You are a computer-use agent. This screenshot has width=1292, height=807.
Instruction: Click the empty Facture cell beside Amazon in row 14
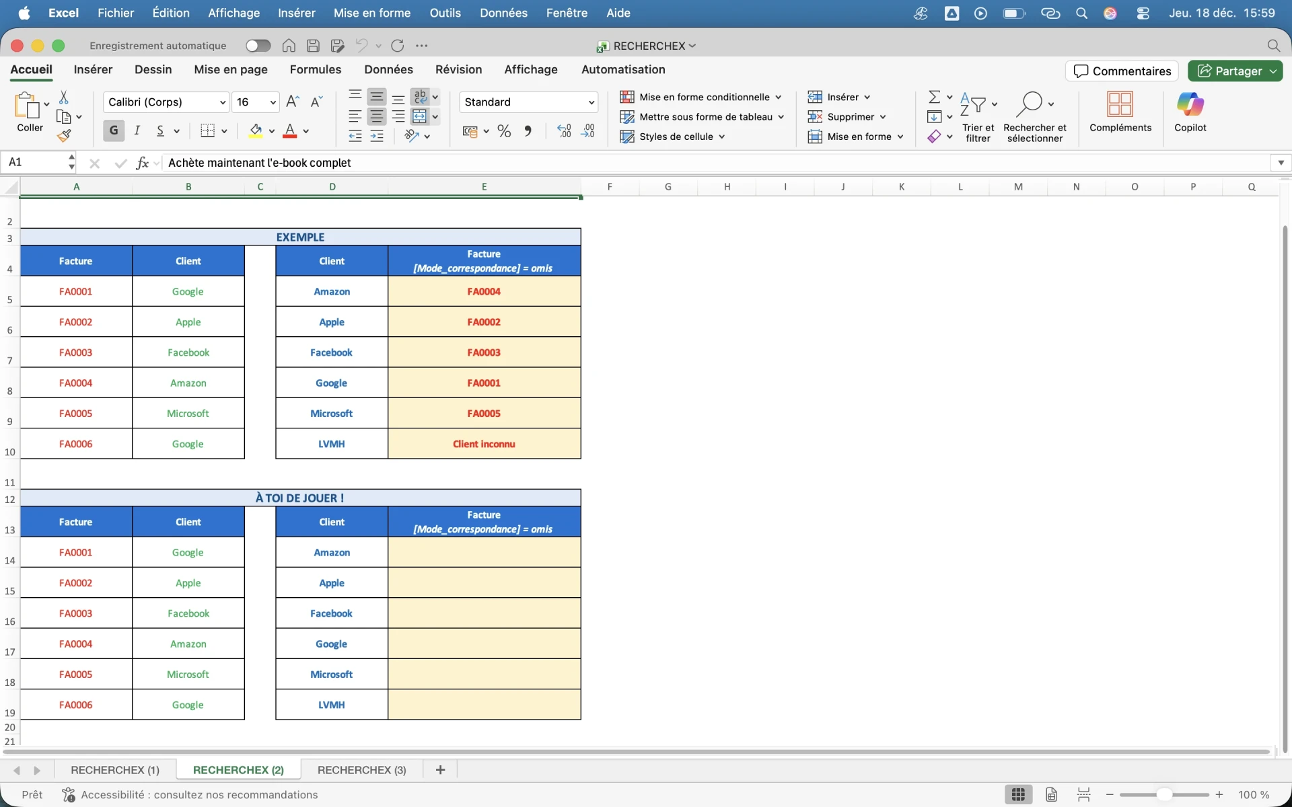pos(484,552)
